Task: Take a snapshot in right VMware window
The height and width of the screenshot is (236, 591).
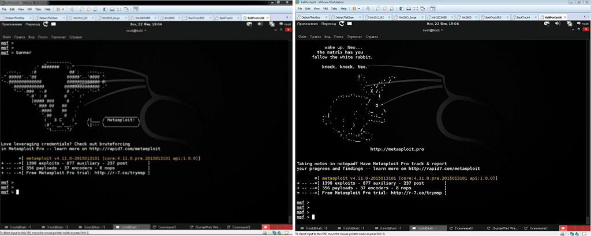Action: [378, 9]
